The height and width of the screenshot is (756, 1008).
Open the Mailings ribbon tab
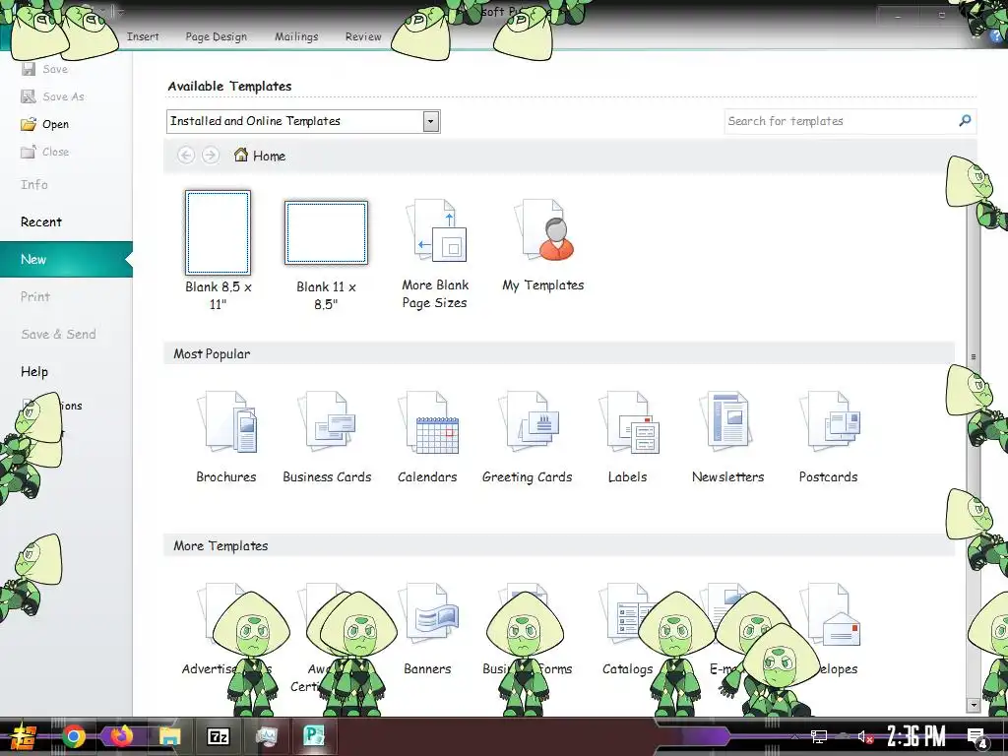[x=296, y=36]
